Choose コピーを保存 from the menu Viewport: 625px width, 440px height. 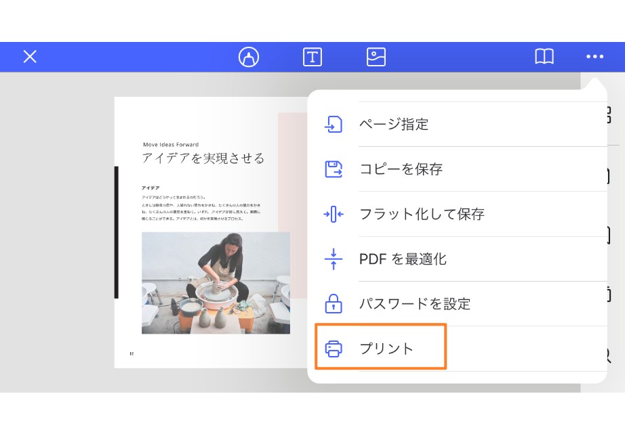tap(458, 169)
